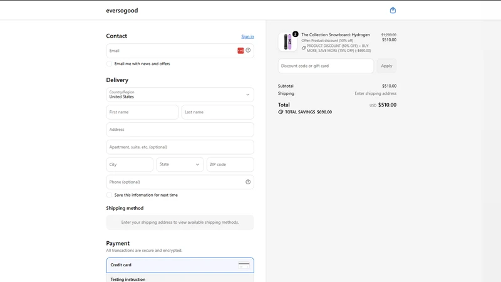This screenshot has width=501, height=282.
Task: Open the State dropdown
Action: coord(180,164)
